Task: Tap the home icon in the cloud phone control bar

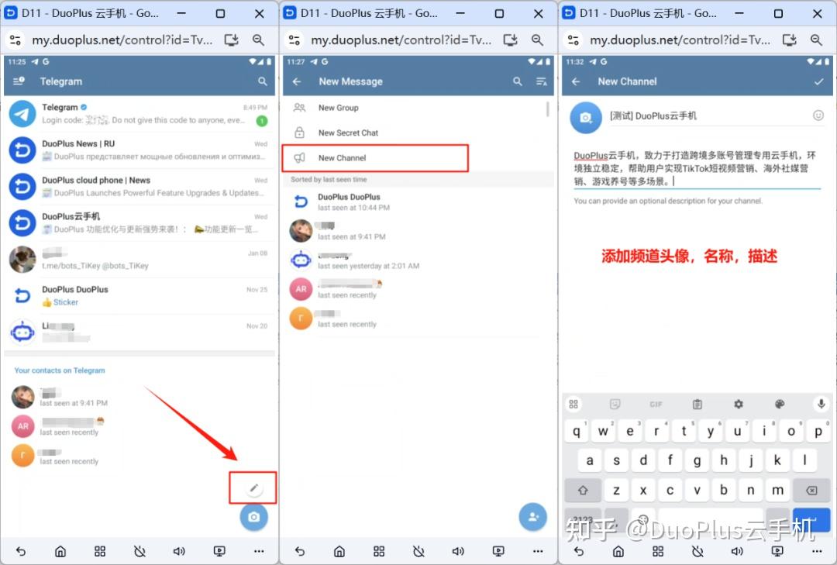Action: [618, 551]
